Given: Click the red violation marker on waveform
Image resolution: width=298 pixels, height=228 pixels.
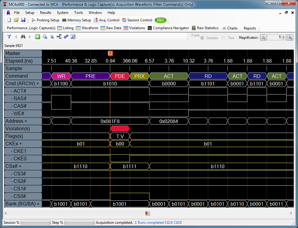Looking at the screenshot, I should 120,129.
